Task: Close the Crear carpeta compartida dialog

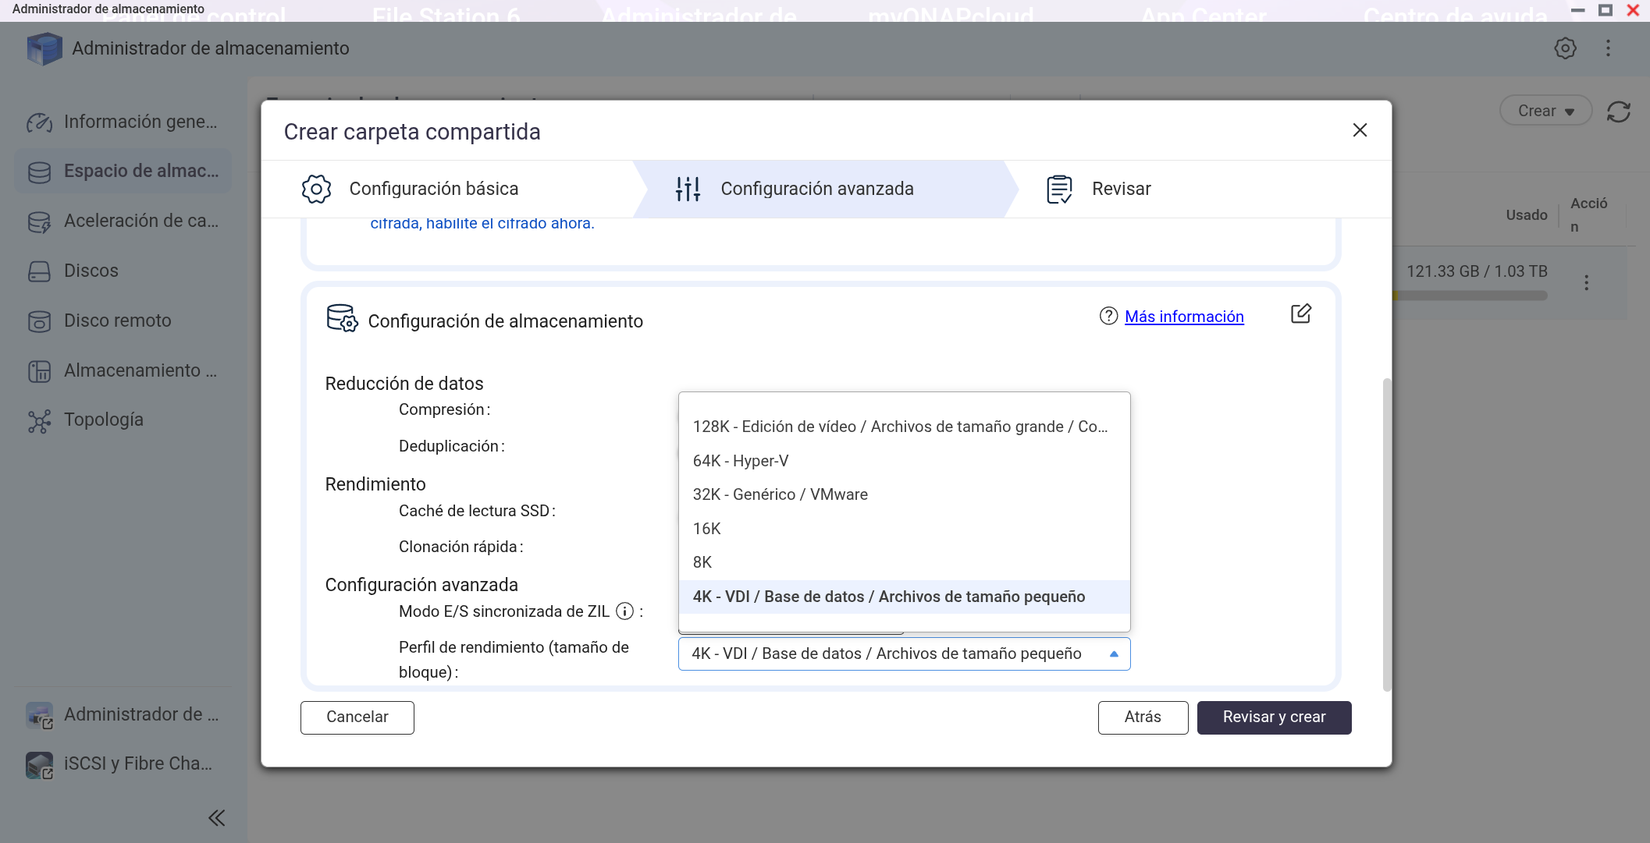Action: 1360,130
